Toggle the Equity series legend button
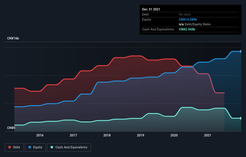The image size is (246, 157). (x=35, y=147)
